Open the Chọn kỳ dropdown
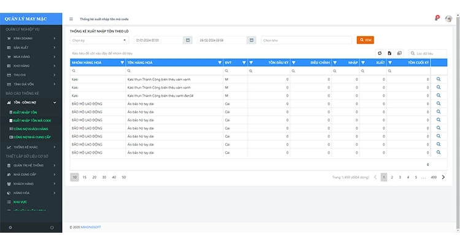The image size is (460, 245). pyautogui.click(x=98, y=40)
